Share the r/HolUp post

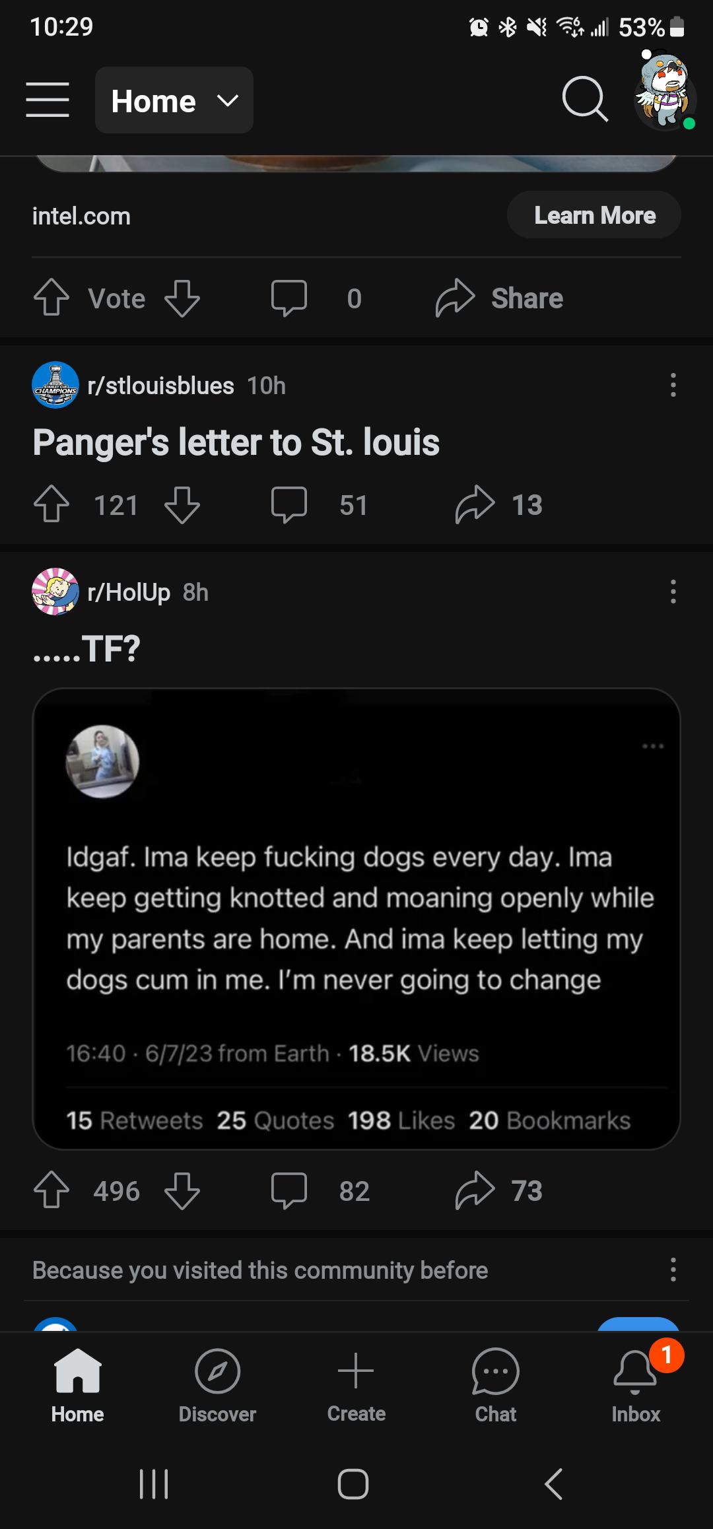[x=475, y=1191]
